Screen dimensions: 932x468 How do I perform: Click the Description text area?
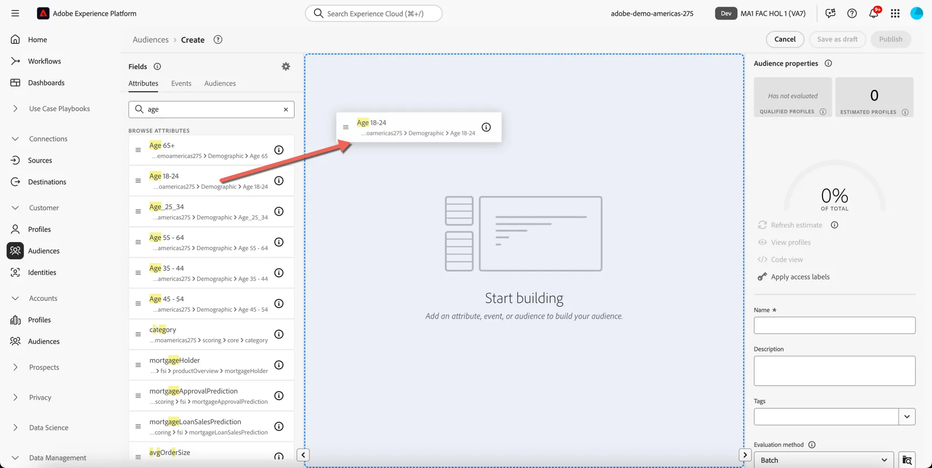(834, 370)
